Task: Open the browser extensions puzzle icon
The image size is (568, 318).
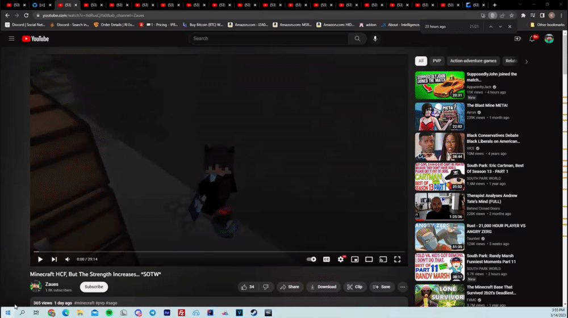Action: 523,15
